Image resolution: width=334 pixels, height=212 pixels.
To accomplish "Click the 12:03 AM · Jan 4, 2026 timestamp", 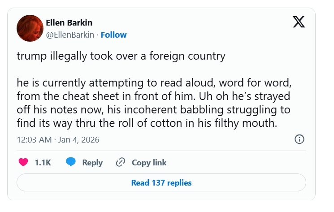I will click(58, 140).
